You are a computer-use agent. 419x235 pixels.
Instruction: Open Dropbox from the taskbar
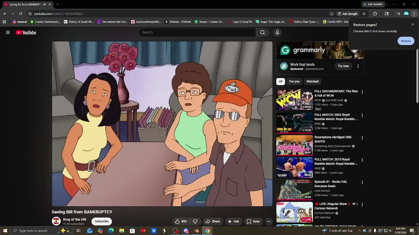pos(154,231)
